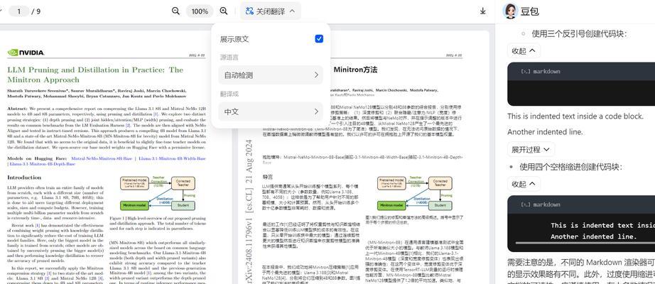
Task: Click the 豆包 avatar icon
Action: click(510, 11)
